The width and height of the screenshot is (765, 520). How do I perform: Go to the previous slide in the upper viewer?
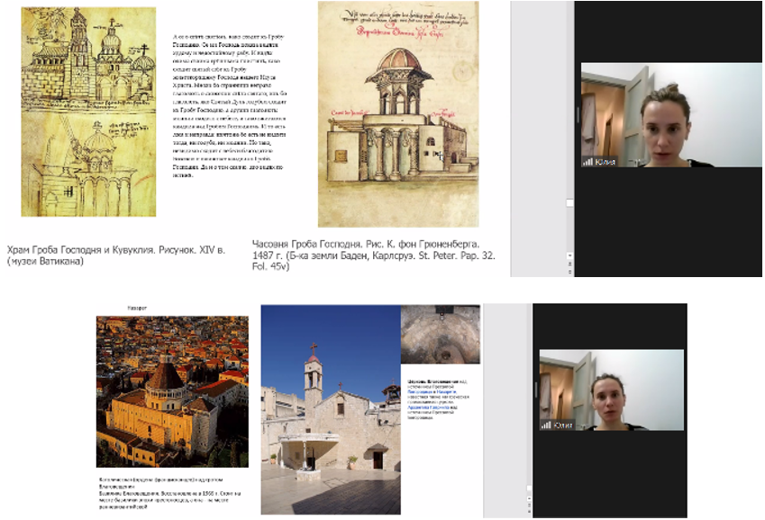pyautogui.click(x=569, y=264)
